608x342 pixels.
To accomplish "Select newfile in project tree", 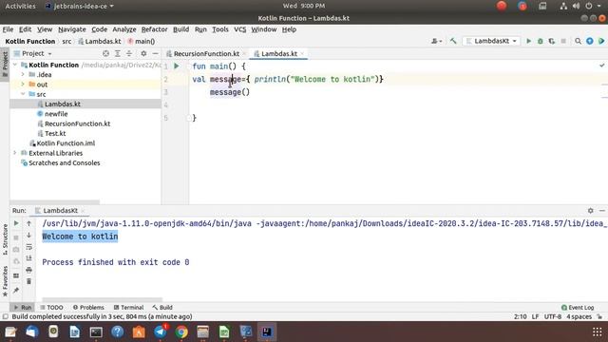I will click(x=56, y=114).
